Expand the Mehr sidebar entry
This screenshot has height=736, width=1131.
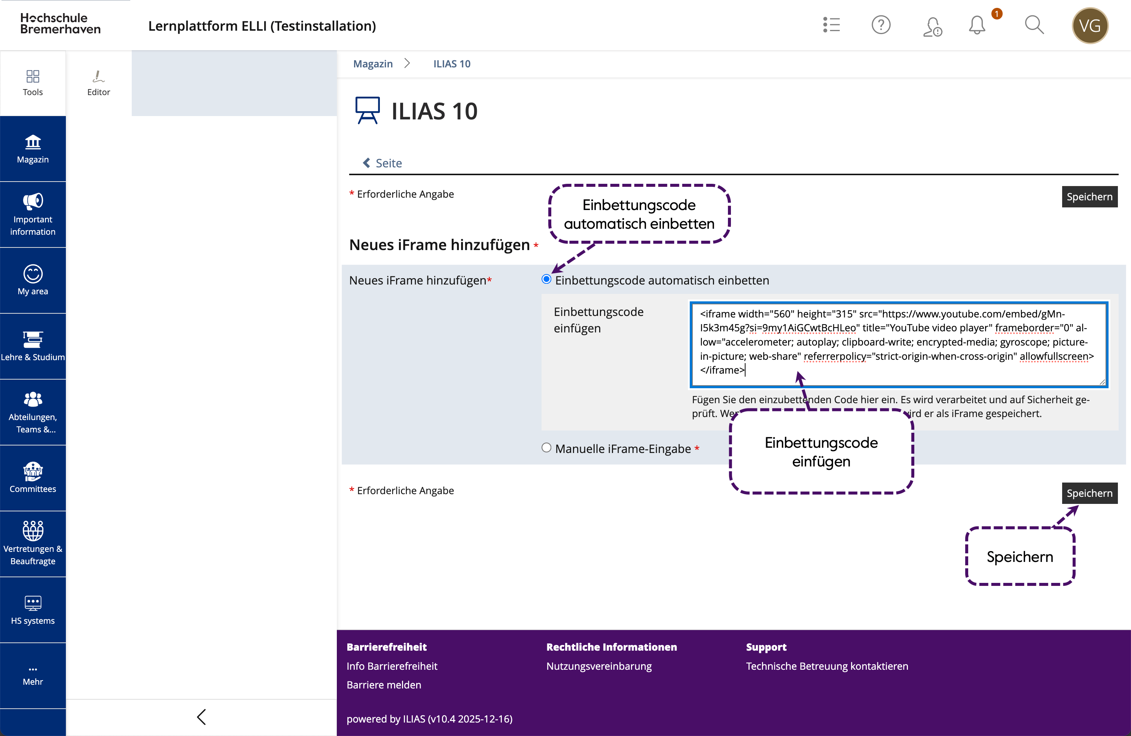coord(33,675)
